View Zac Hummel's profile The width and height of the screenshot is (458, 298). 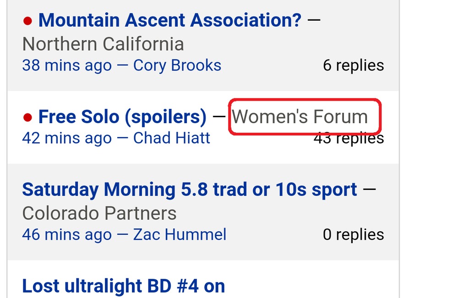(x=180, y=235)
